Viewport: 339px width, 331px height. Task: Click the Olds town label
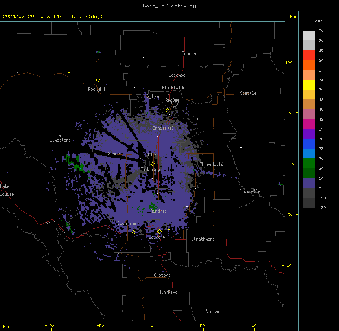153,155
